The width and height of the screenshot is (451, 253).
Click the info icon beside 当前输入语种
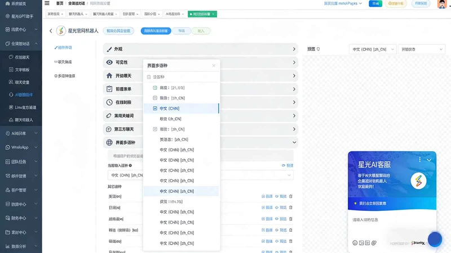coord(130,165)
